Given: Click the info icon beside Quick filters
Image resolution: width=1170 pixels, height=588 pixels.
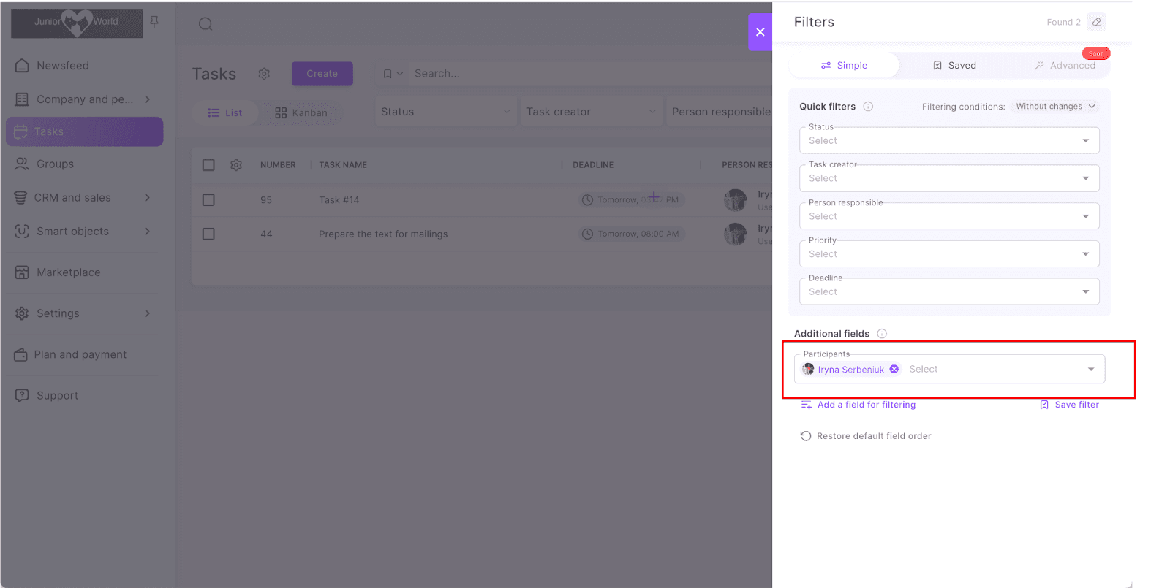Looking at the screenshot, I should tap(868, 107).
